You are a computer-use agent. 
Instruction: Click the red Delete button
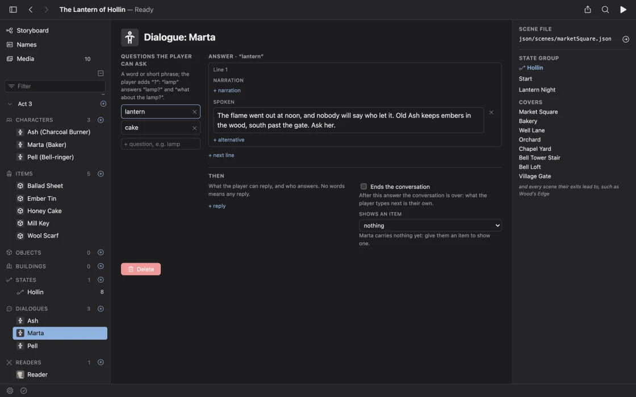click(x=141, y=269)
